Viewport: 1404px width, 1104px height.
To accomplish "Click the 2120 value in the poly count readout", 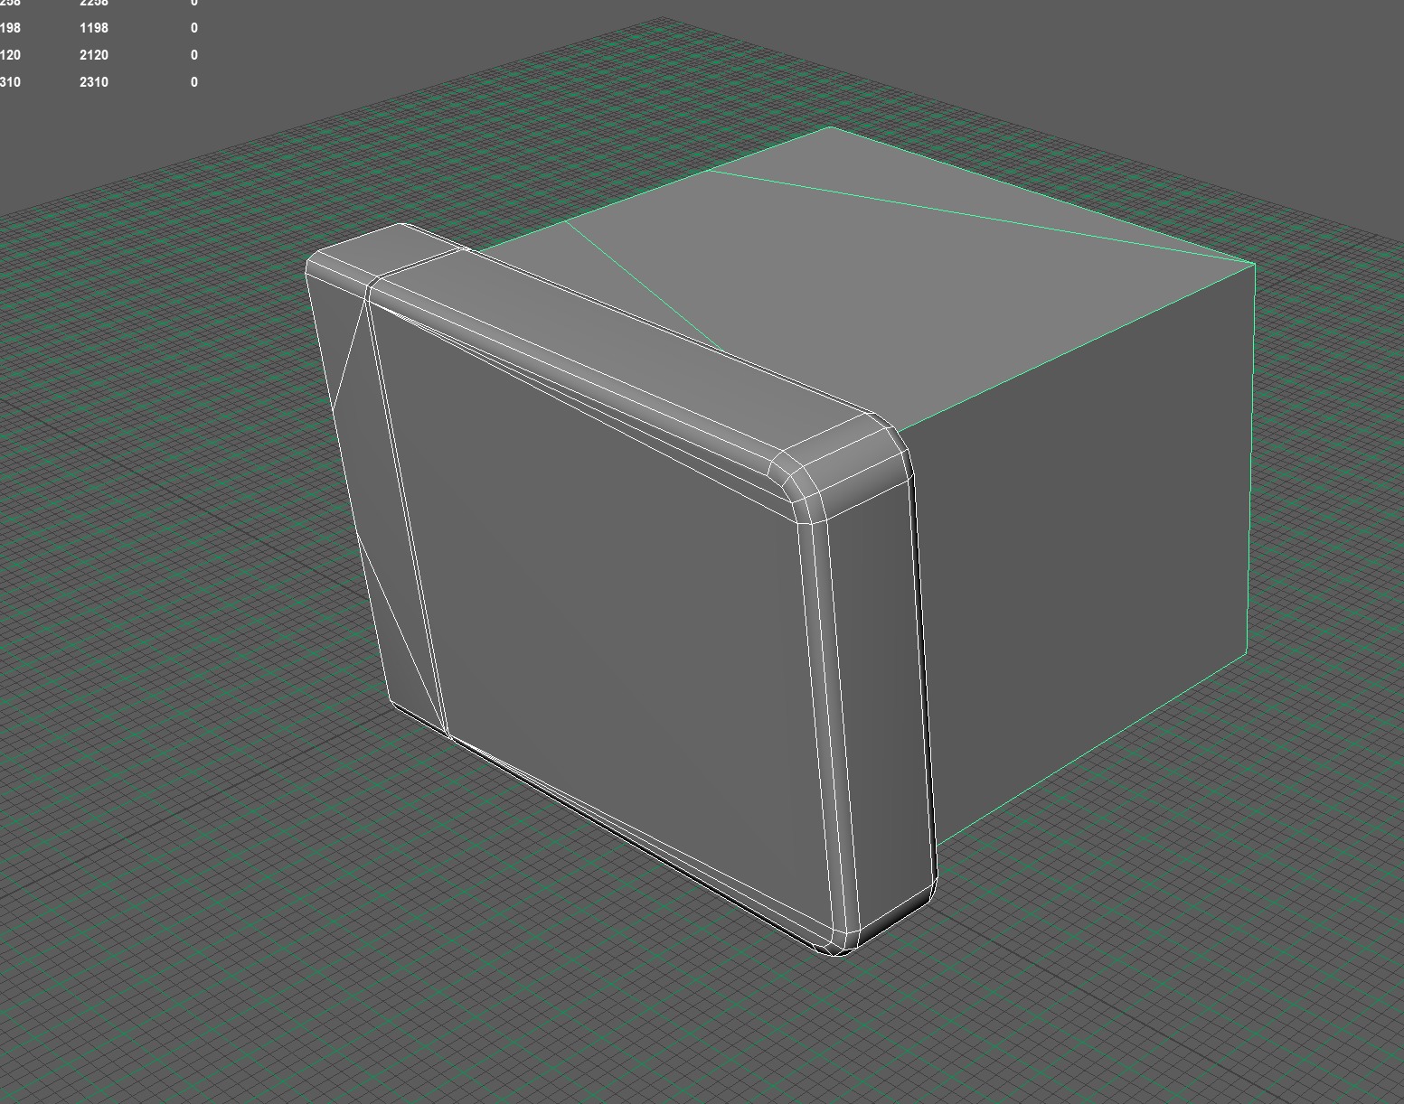I will [94, 55].
